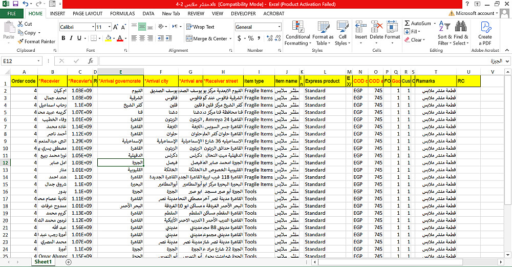Expand Conditional Formatting menu
The image size is (512, 267).
(x=297, y=33)
